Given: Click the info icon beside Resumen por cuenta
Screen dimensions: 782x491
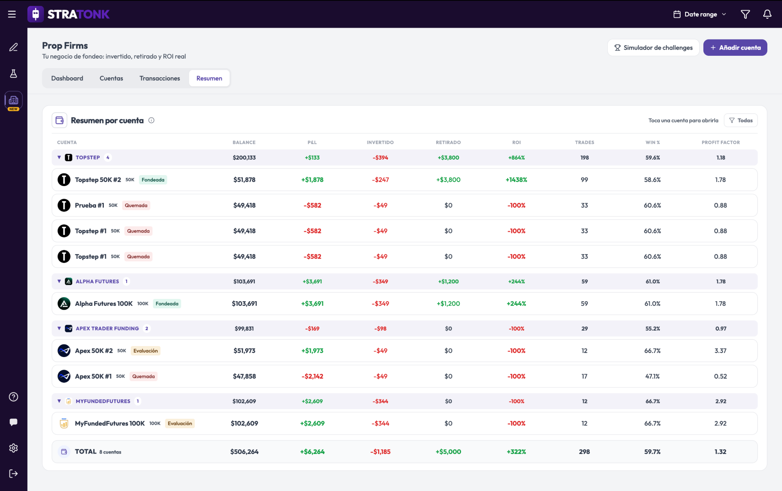Looking at the screenshot, I should point(151,120).
